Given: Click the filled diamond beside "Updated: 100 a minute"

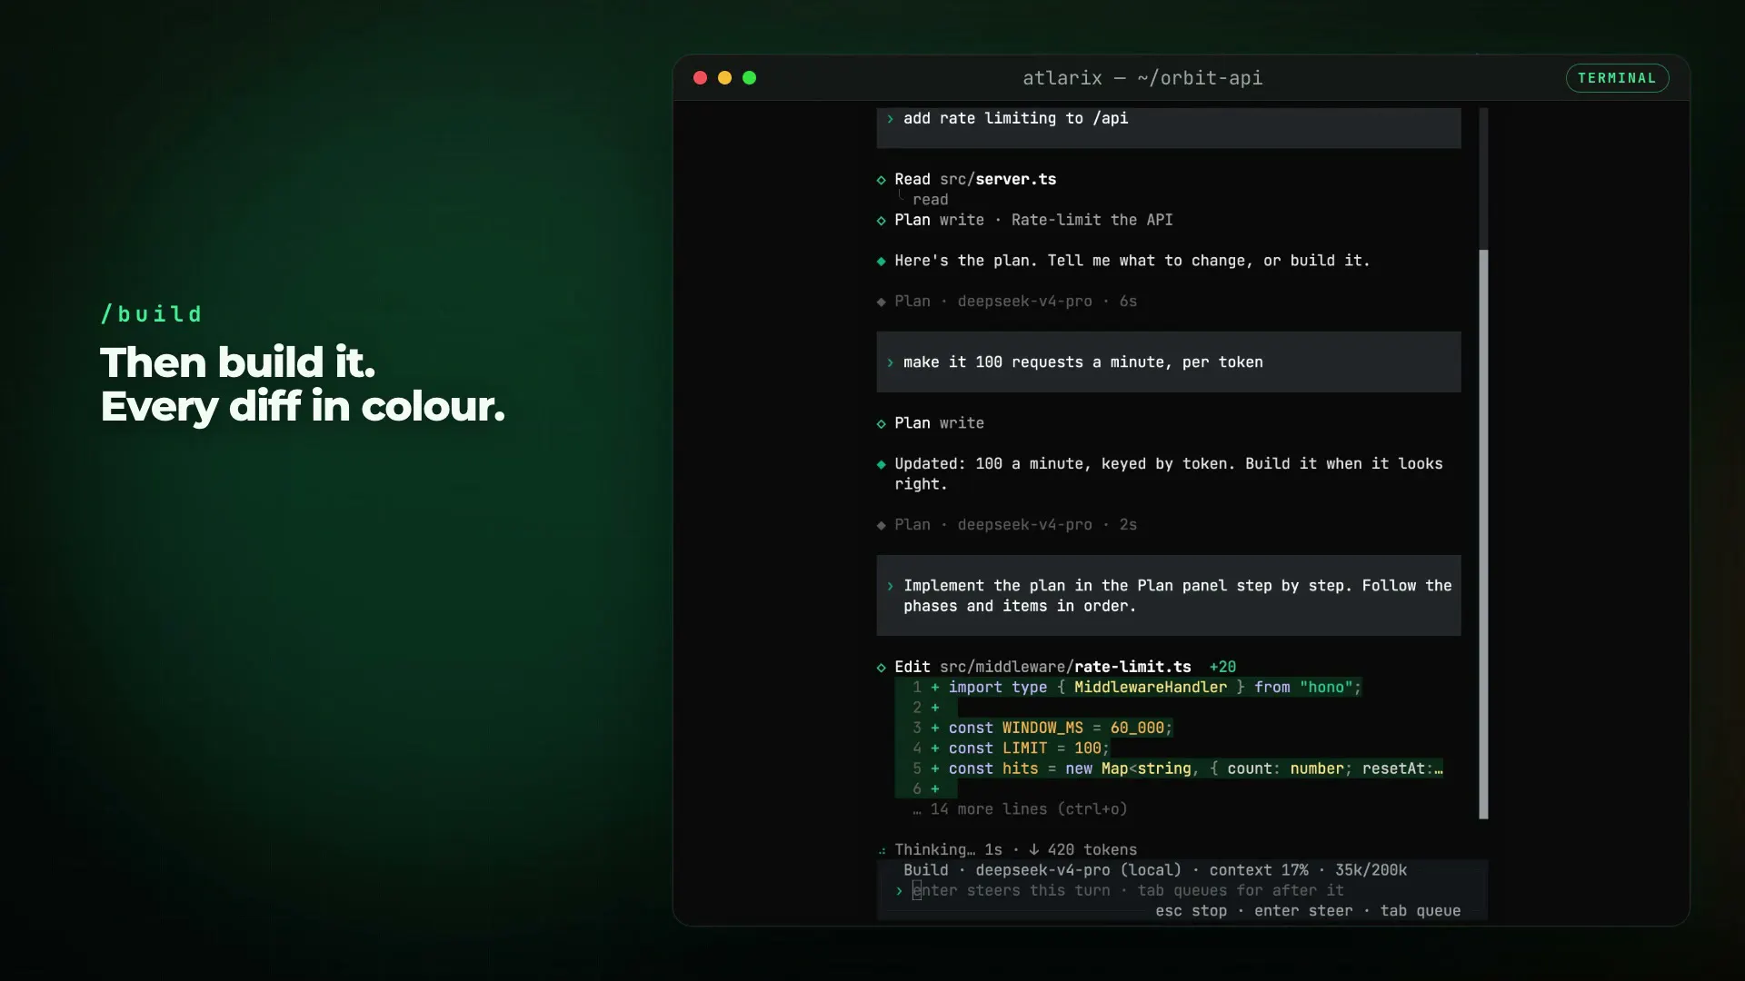Looking at the screenshot, I should coord(881,464).
